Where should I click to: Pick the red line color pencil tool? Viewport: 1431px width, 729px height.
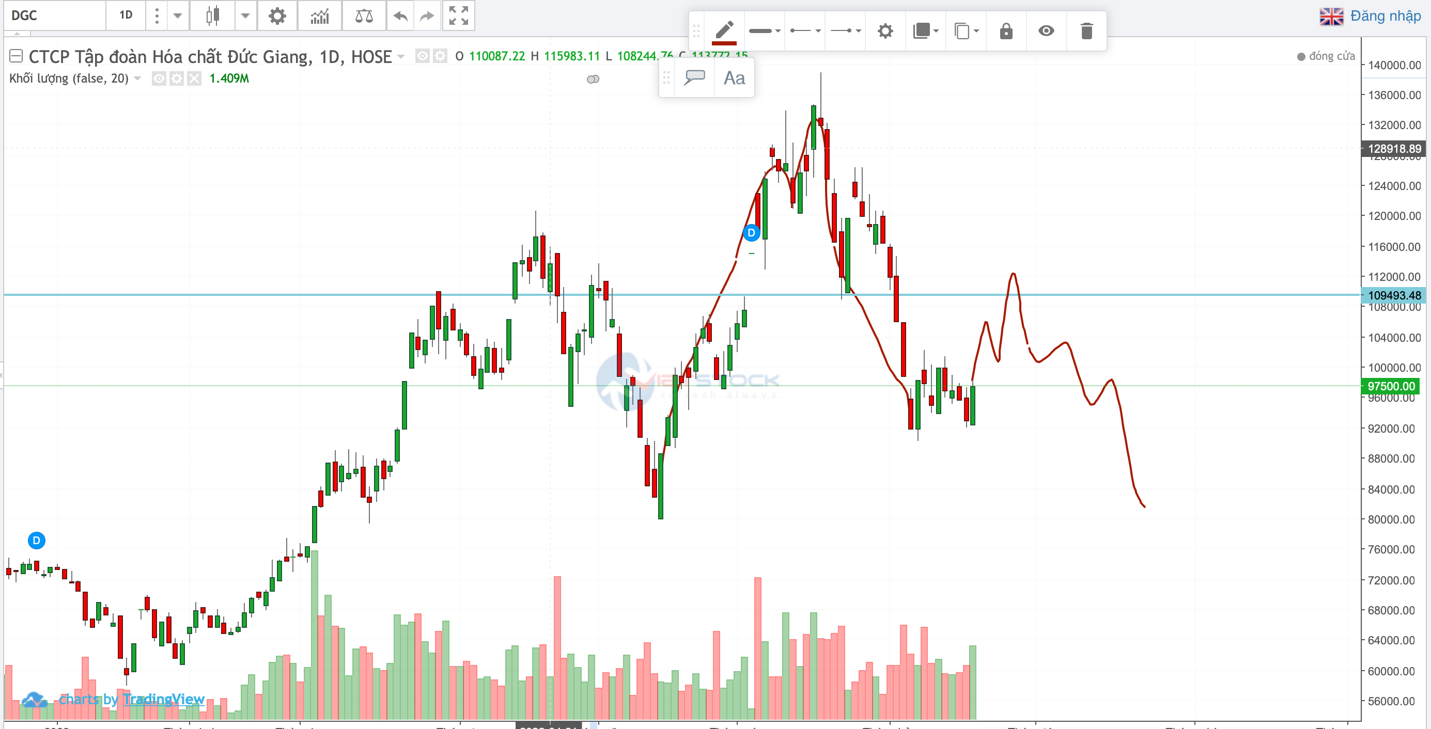point(724,31)
